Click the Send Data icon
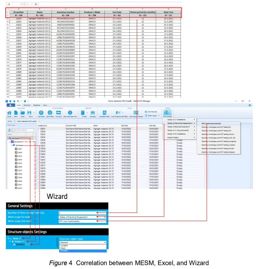 (x=50, y=112)
